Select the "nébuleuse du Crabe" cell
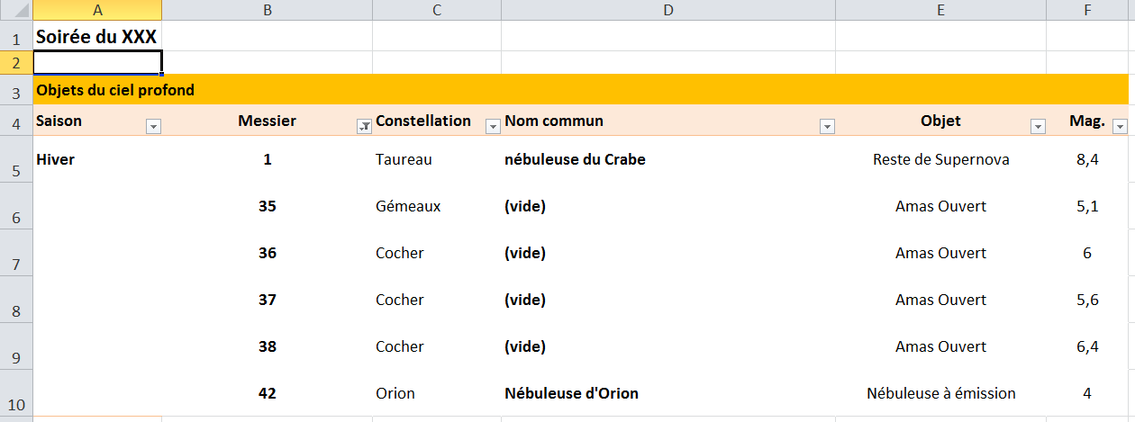1135x422 pixels. coord(575,159)
